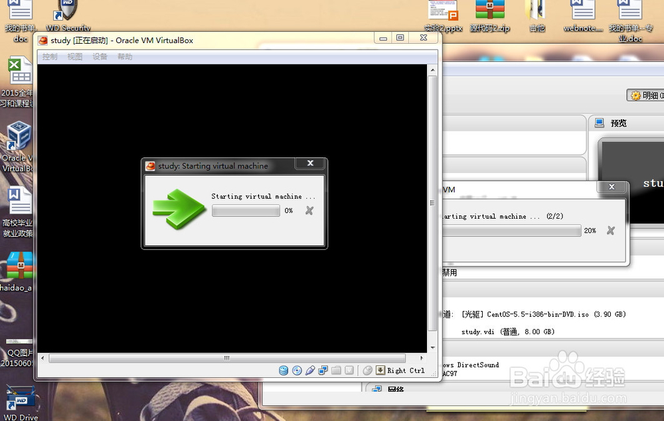Click the USB devices status icon

310,371
